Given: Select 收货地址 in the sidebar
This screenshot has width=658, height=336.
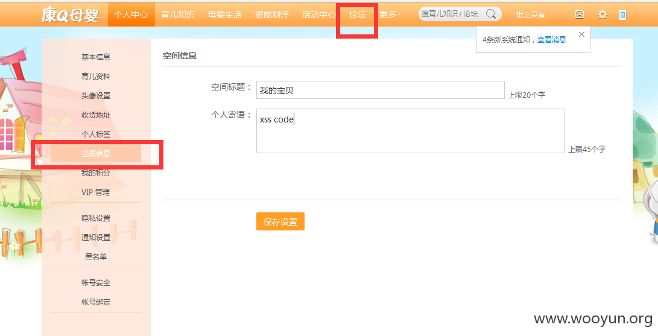Looking at the screenshot, I should (x=96, y=115).
